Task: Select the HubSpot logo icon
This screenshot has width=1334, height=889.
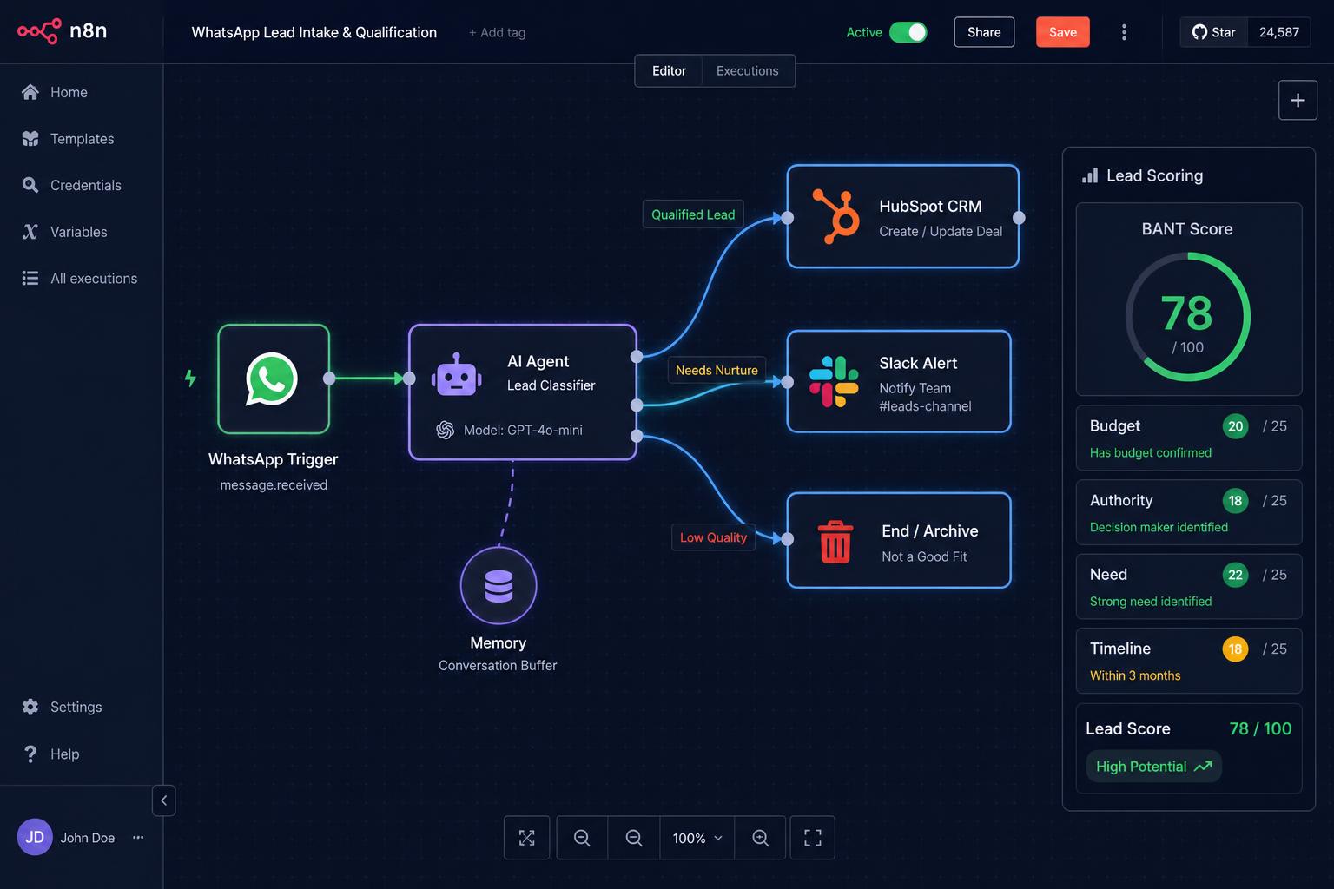Action: (x=835, y=216)
